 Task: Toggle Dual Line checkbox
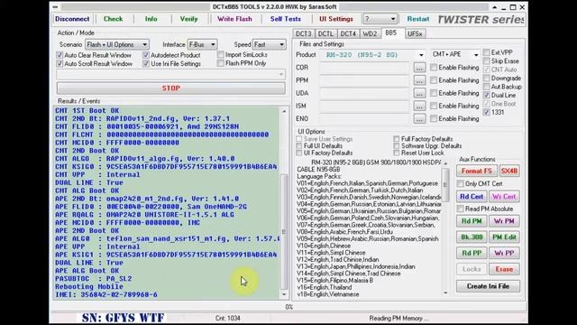pyautogui.click(x=487, y=95)
